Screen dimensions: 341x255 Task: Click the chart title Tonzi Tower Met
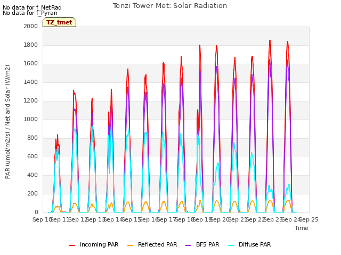coord(170,6)
